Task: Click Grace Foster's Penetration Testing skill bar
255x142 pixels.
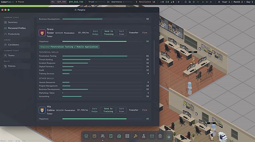Action: pyautogui.click(x=103, y=56)
